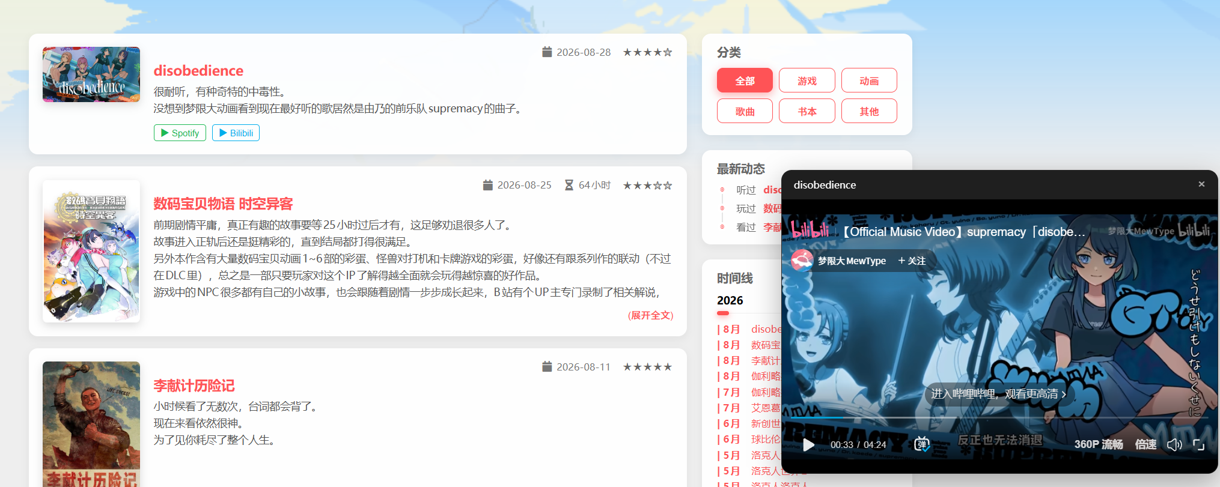
Task: Open the Bilibili link under disobedience
Action: [x=236, y=133]
